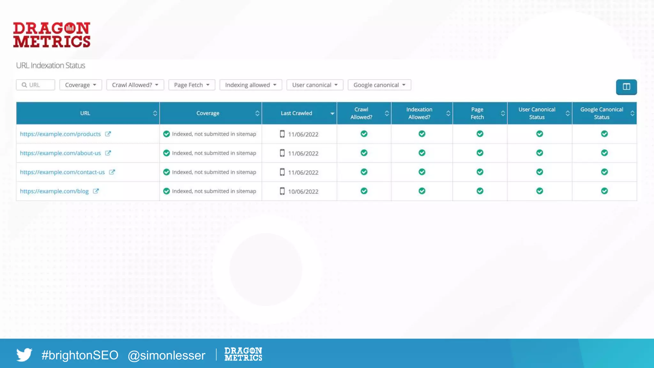
Task: Click the column layout toggle button
Action: [626, 87]
